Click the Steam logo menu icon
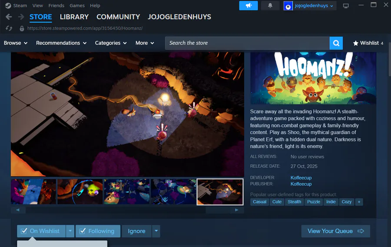391x247 pixels. pyautogui.click(x=8, y=6)
